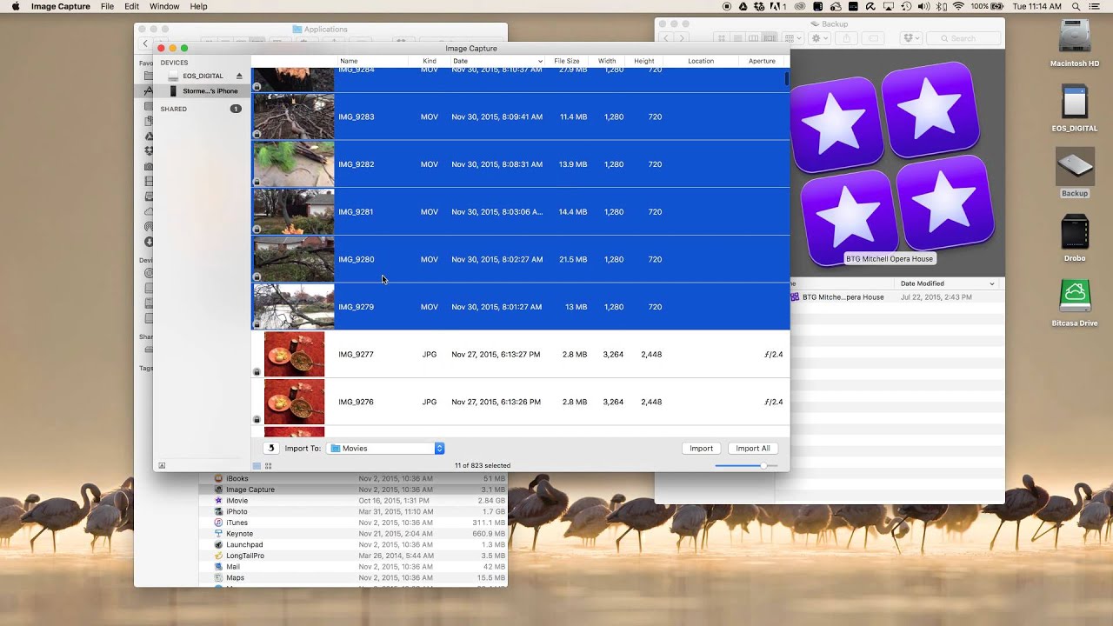
Task: Click the Time Machine menu bar icon
Action: tap(906, 6)
